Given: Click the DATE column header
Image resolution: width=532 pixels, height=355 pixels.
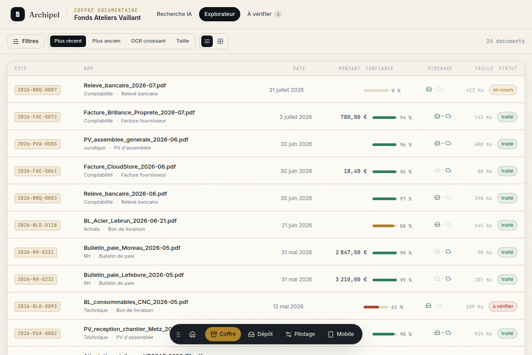Looking at the screenshot, I should click(x=299, y=69).
